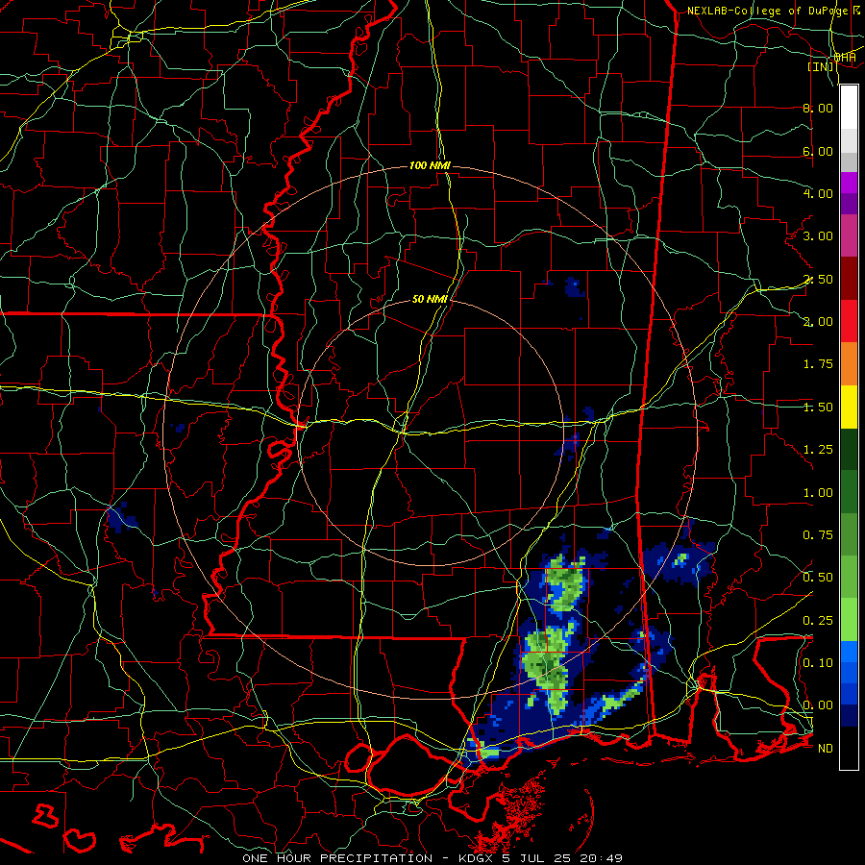Image resolution: width=865 pixels, height=865 pixels.
Task: Select the magenta legend swatch above 4.00
Action: (x=849, y=183)
